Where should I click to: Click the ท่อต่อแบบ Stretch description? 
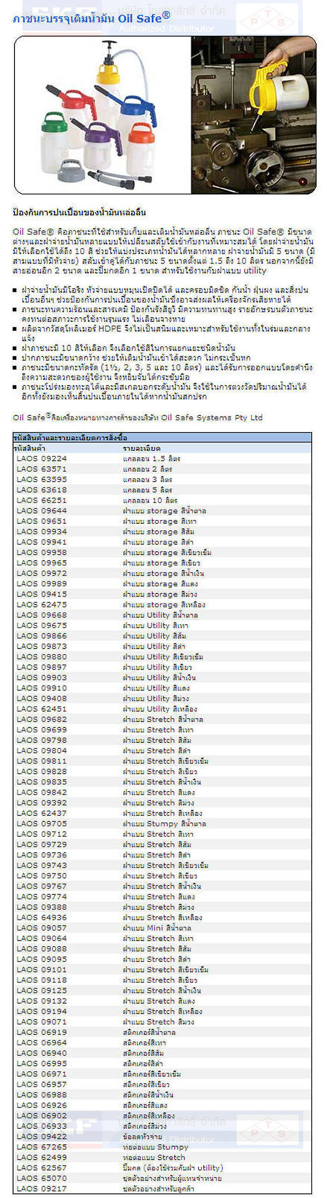click(154, 1157)
